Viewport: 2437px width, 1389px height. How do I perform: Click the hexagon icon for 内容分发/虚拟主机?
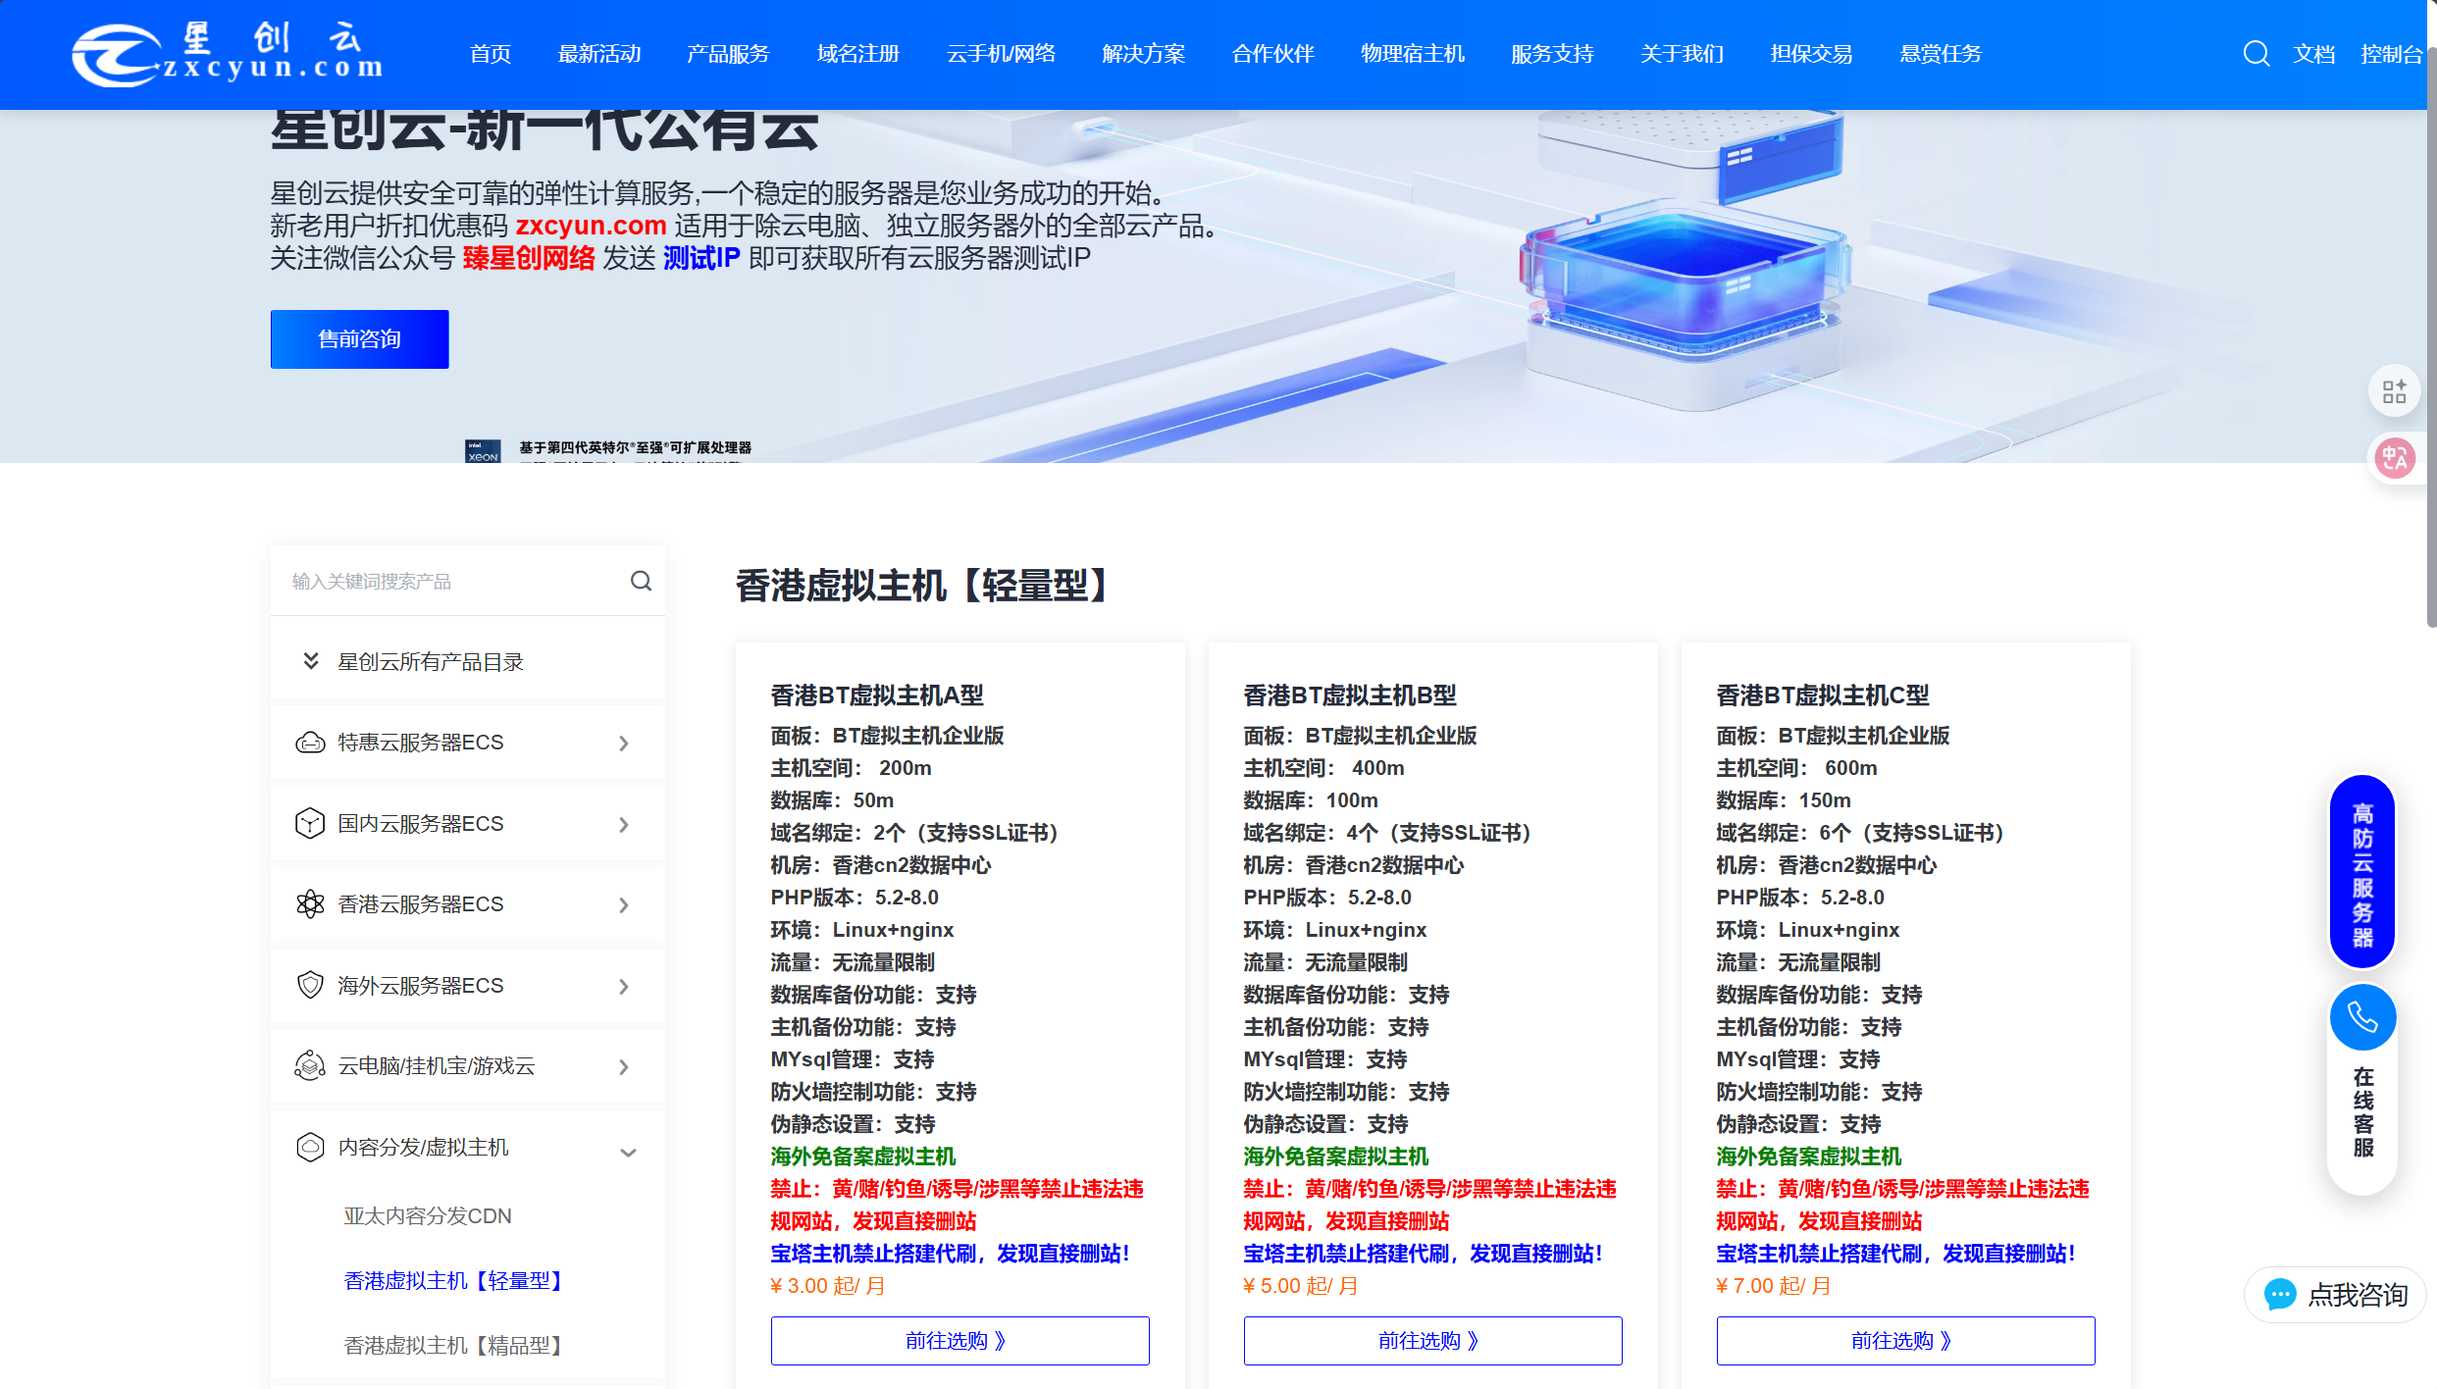[x=310, y=1147]
